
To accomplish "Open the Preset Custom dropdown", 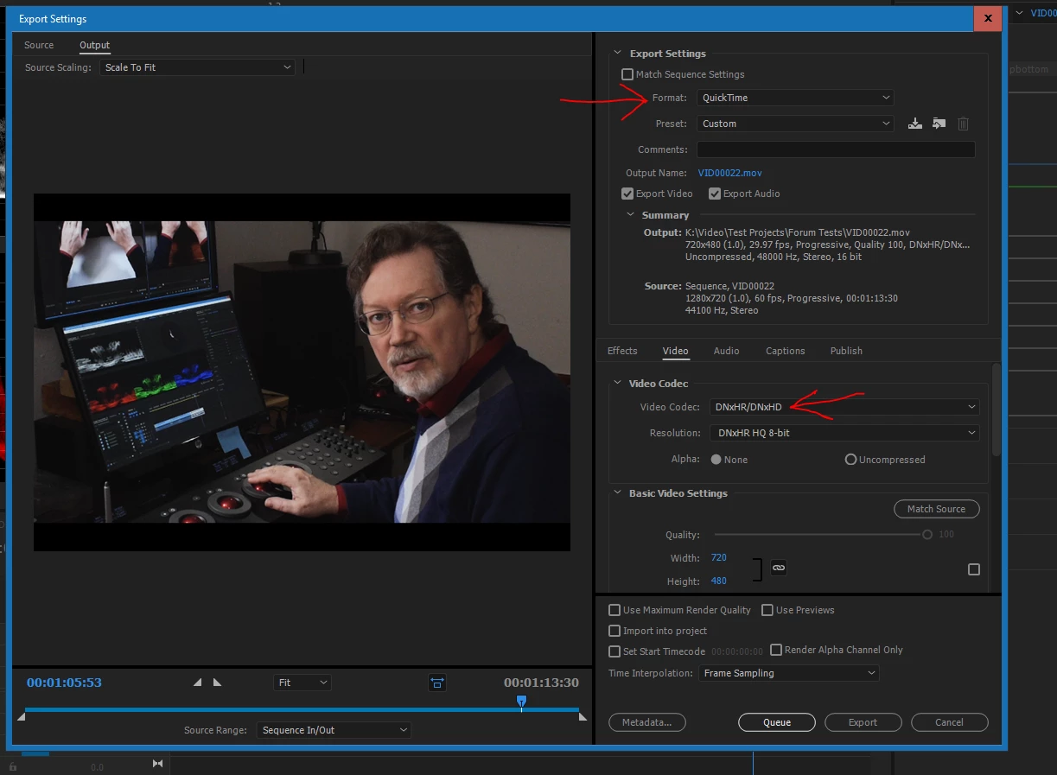I will pos(795,124).
